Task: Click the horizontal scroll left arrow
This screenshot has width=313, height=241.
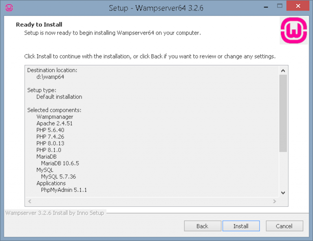Action: coord(30,201)
